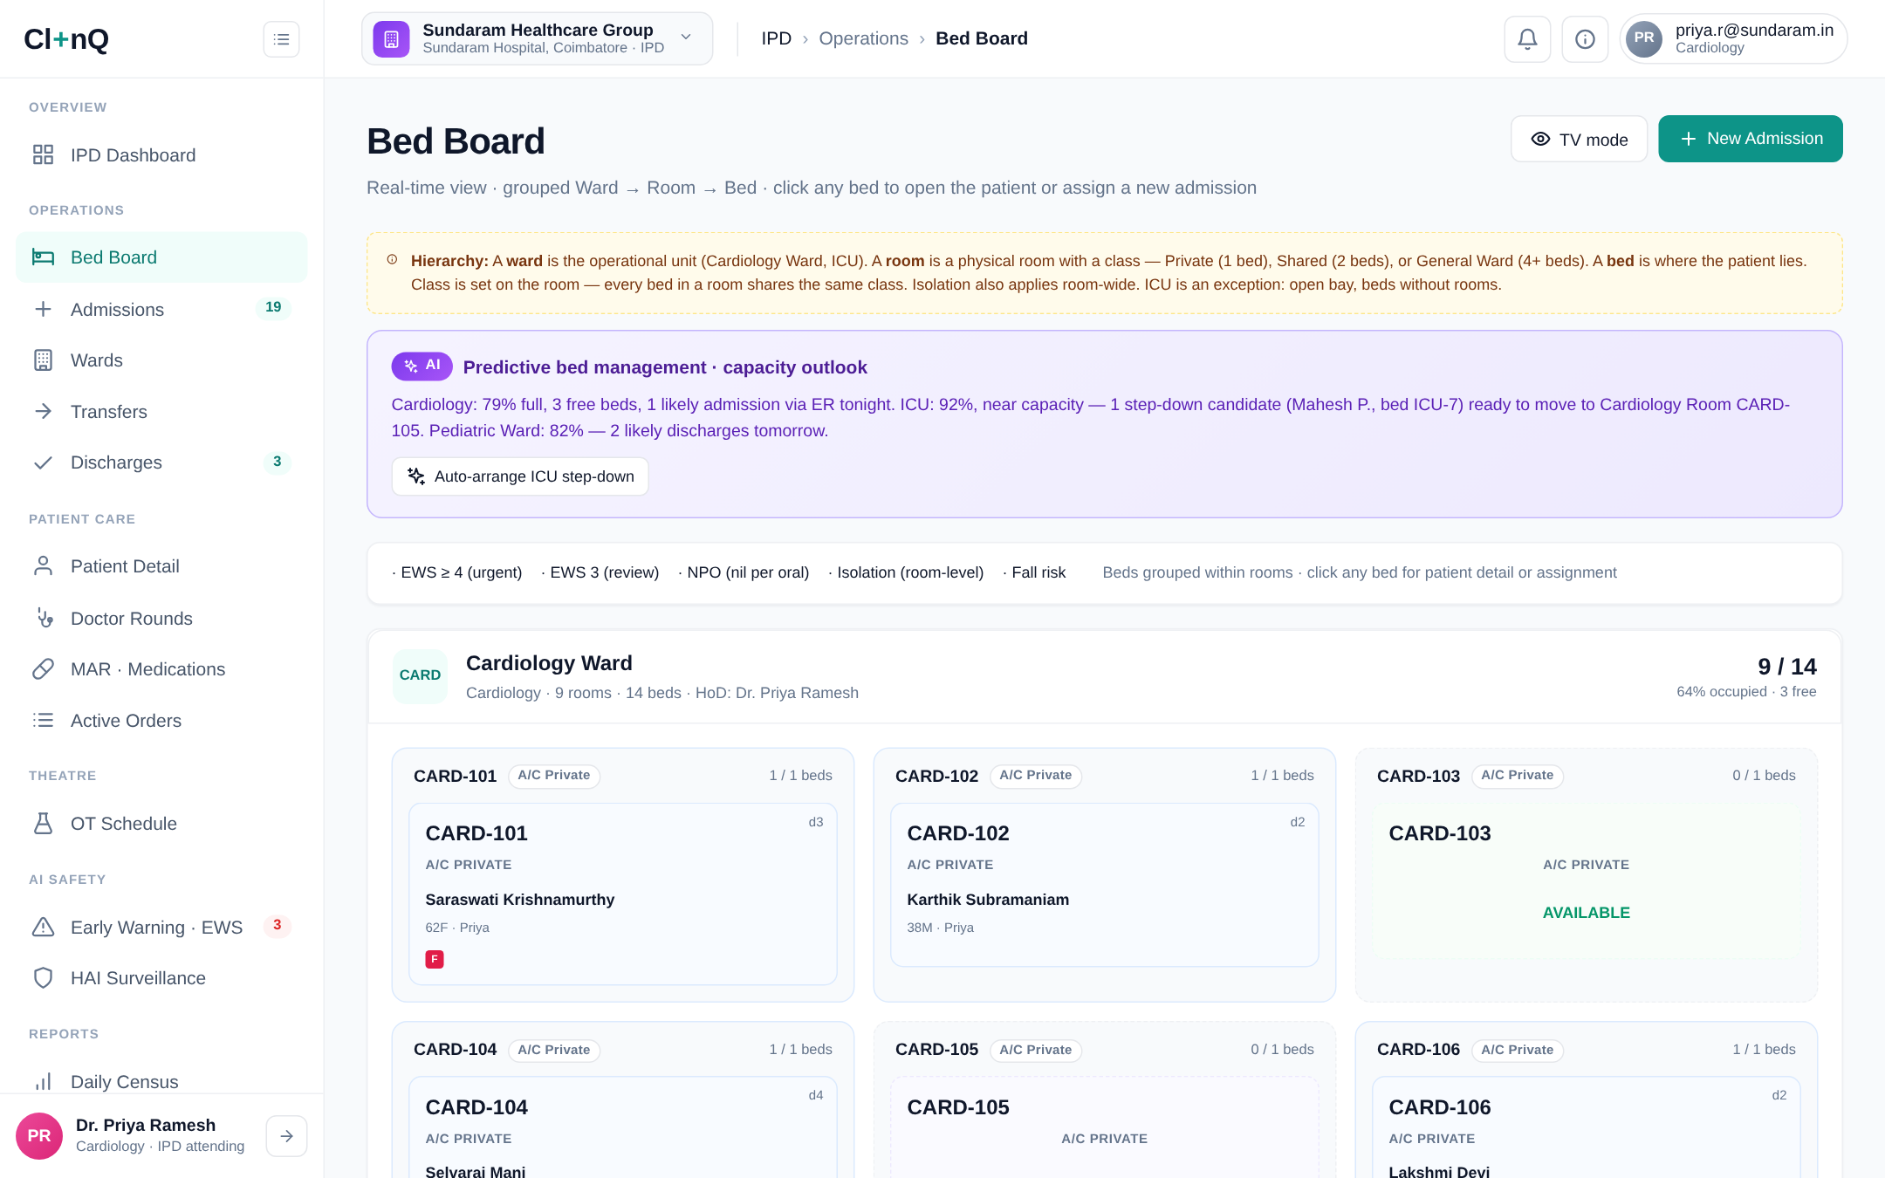Image resolution: width=1885 pixels, height=1178 pixels.
Task: Open bed CARD-106 Lakshmi Devi
Action: tap(1586, 1127)
